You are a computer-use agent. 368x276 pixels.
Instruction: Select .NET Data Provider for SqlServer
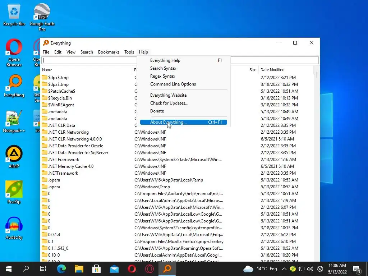pyautogui.click(x=177, y=152)
